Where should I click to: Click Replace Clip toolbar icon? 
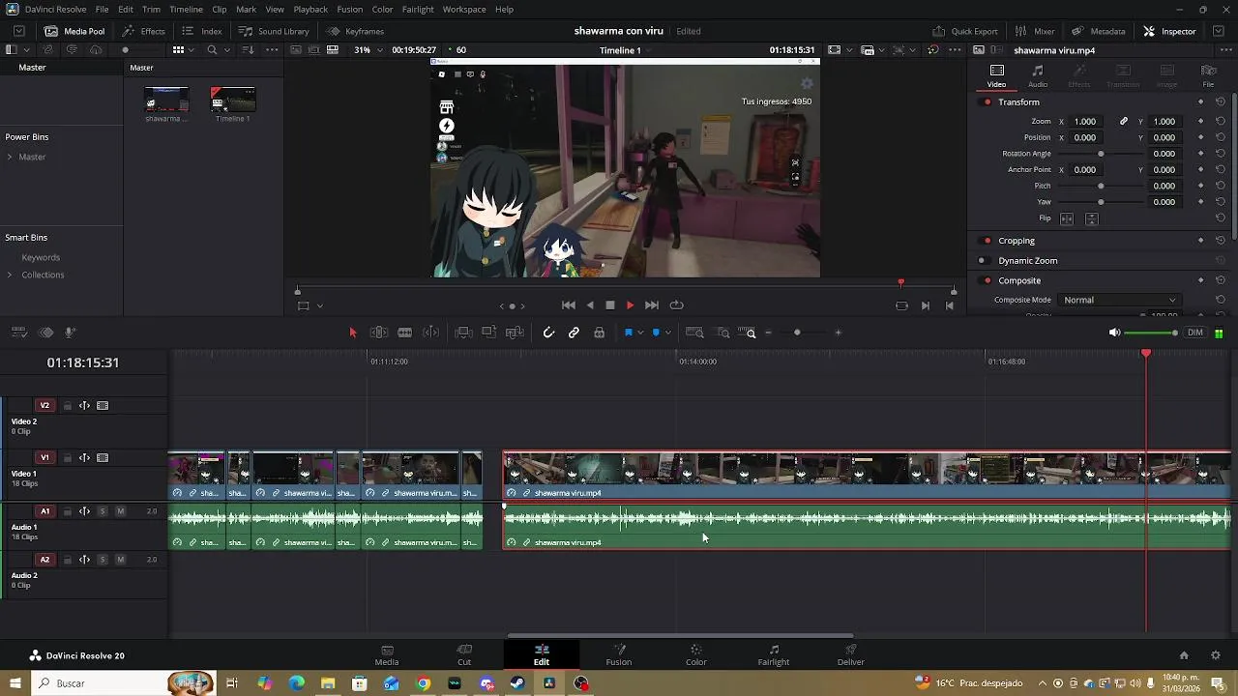pos(515,333)
